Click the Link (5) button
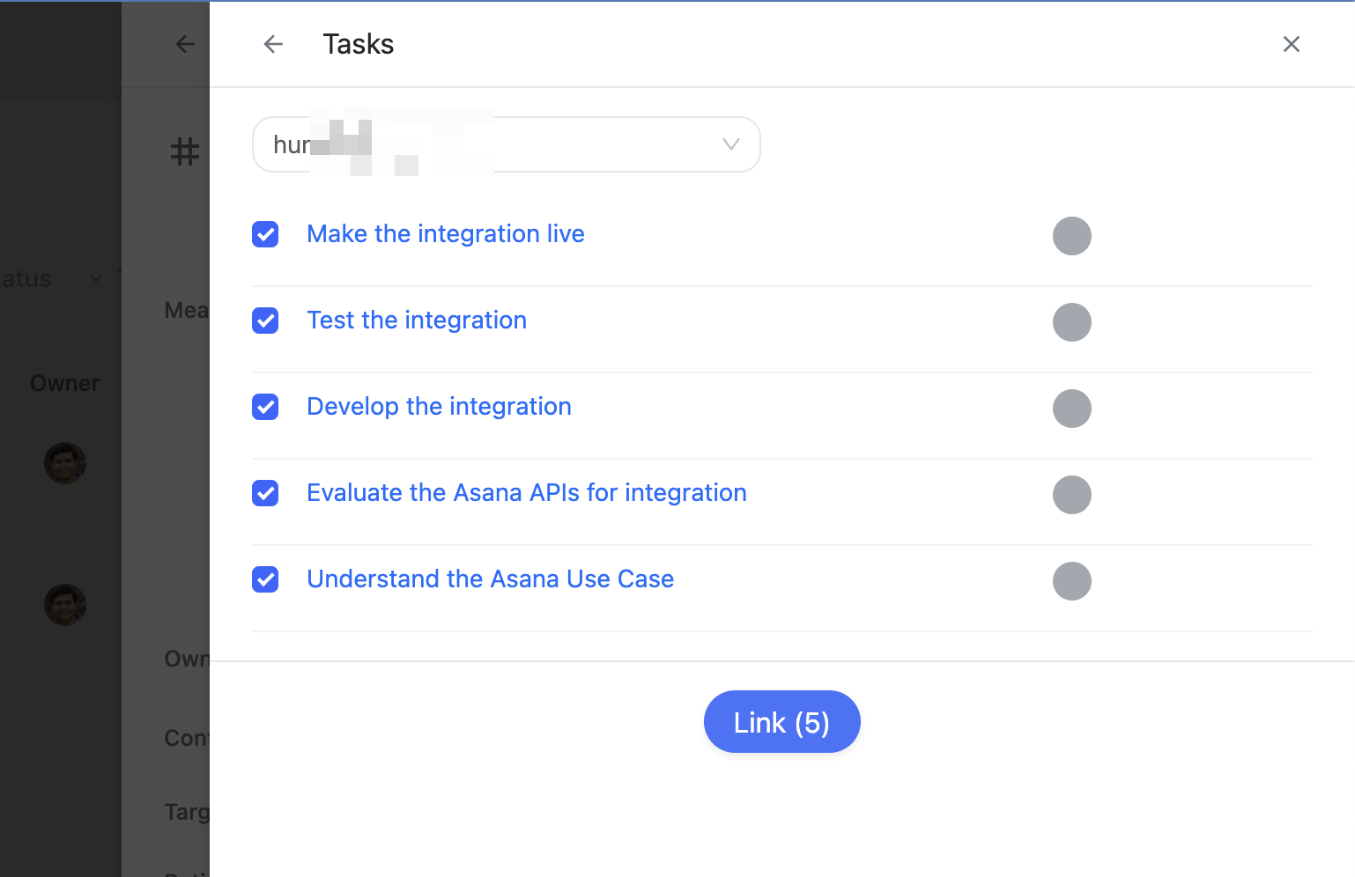 (781, 722)
